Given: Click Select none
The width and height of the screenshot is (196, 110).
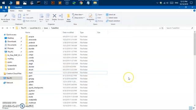Looking at the screenshot, I should coord(111,18).
